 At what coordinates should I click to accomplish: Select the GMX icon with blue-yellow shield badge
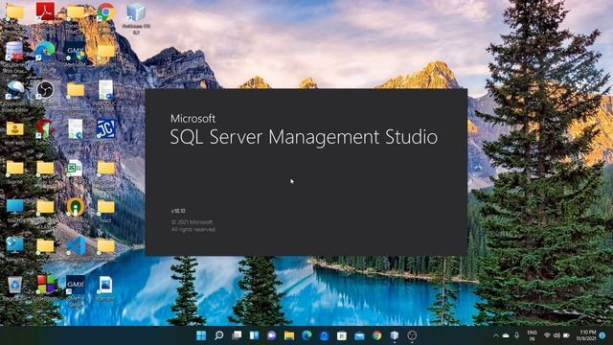[x=76, y=51]
